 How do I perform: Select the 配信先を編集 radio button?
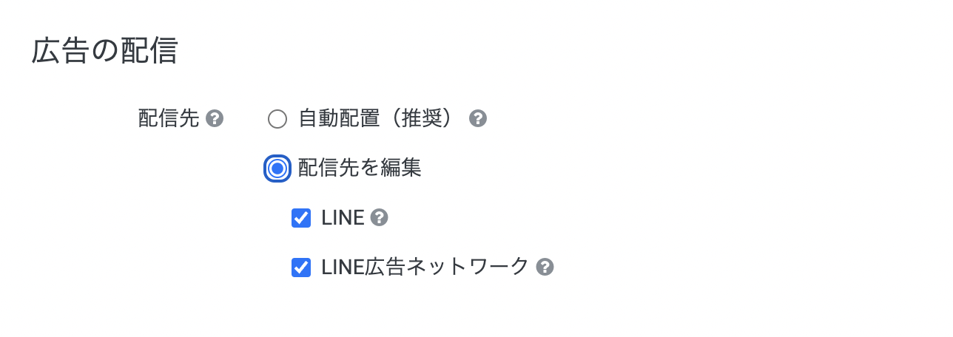[x=277, y=168]
